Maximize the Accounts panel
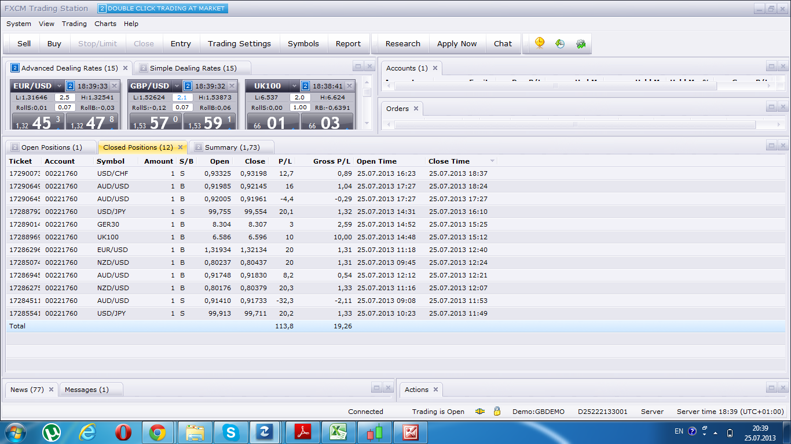Viewport: 791px width, 444px height. pyautogui.click(x=771, y=66)
